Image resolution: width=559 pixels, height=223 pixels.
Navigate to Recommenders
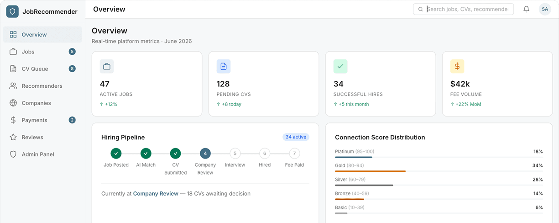click(42, 86)
